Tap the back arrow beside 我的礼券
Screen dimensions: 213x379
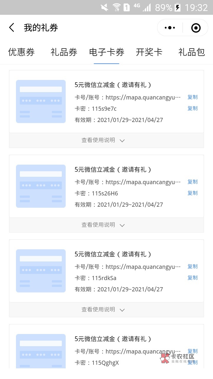(12, 28)
